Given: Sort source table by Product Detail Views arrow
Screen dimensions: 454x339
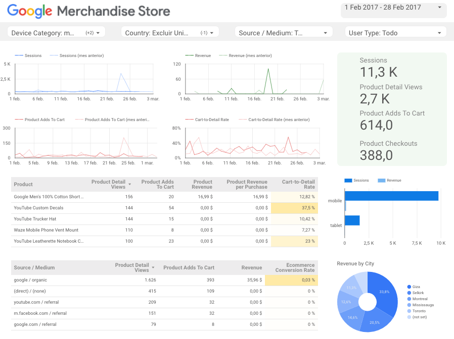Looking at the screenshot, I should click(x=153, y=267).
